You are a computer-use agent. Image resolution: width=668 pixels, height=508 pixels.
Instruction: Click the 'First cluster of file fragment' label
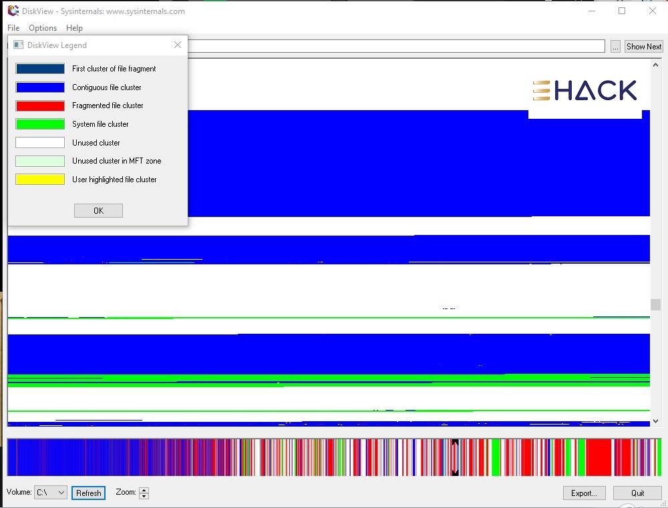114,69
